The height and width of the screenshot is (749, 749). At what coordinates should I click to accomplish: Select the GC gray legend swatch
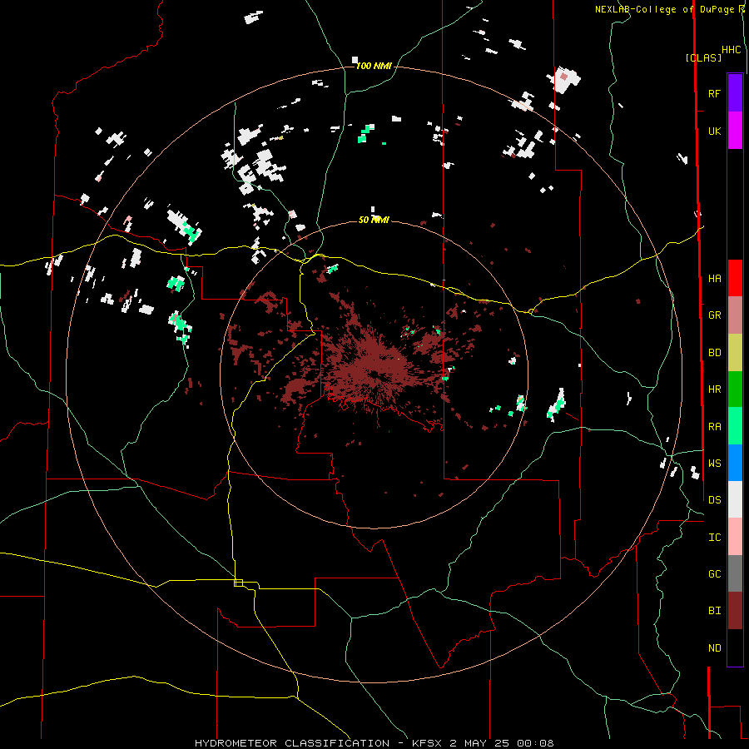coord(735,573)
